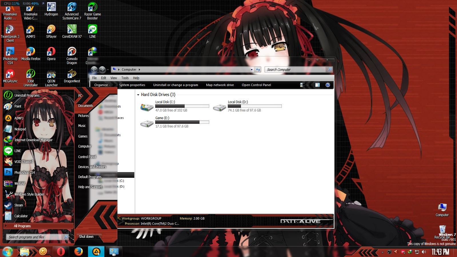
Task: Open recent pages dropdown next to Forward
Action: 108,70
